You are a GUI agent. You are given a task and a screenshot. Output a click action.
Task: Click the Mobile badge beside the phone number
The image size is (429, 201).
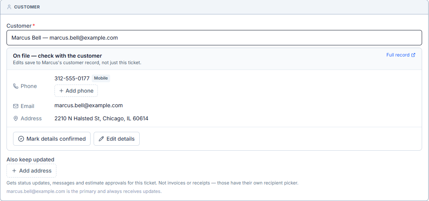coord(101,78)
